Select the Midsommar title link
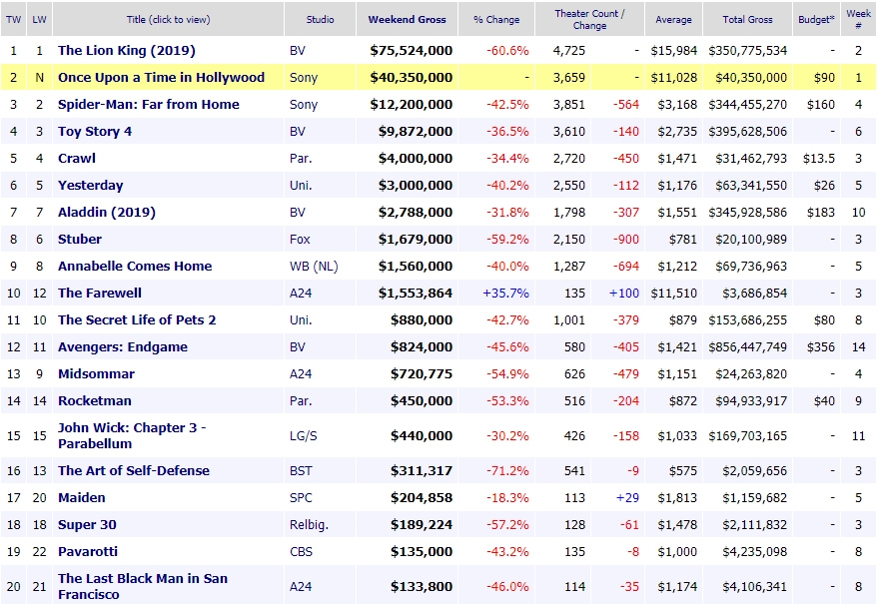879x604 pixels. click(x=97, y=373)
